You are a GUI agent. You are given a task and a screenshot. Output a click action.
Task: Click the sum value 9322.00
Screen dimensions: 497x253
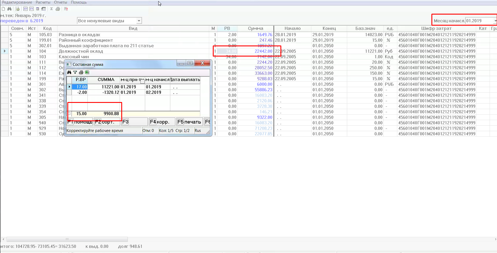pyautogui.click(x=265, y=117)
